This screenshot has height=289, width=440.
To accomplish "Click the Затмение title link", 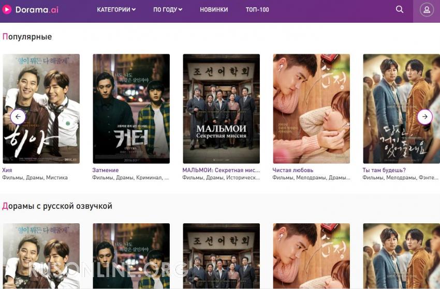I will [106, 170].
